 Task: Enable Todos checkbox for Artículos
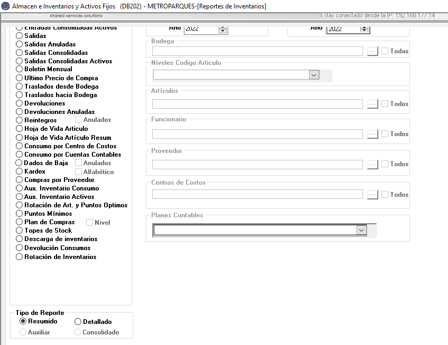[x=385, y=104]
